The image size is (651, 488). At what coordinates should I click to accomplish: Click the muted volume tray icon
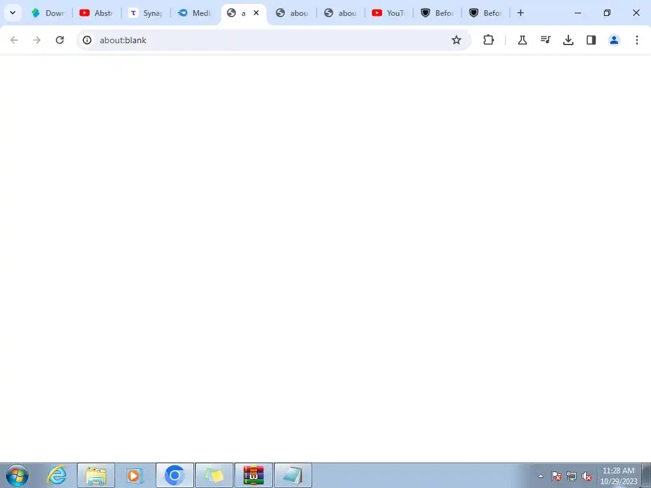pyautogui.click(x=587, y=476)
